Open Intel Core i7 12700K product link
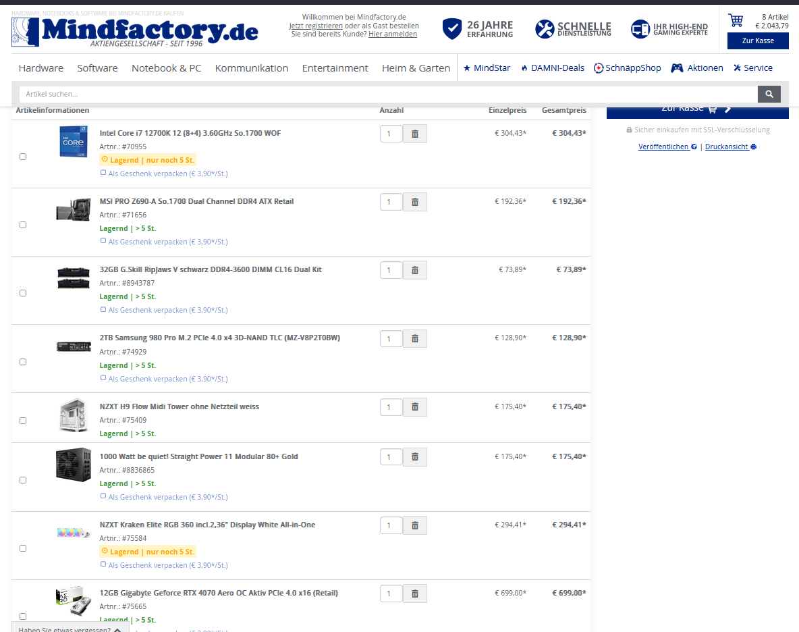The image size is (799, 632). point(190,133)
